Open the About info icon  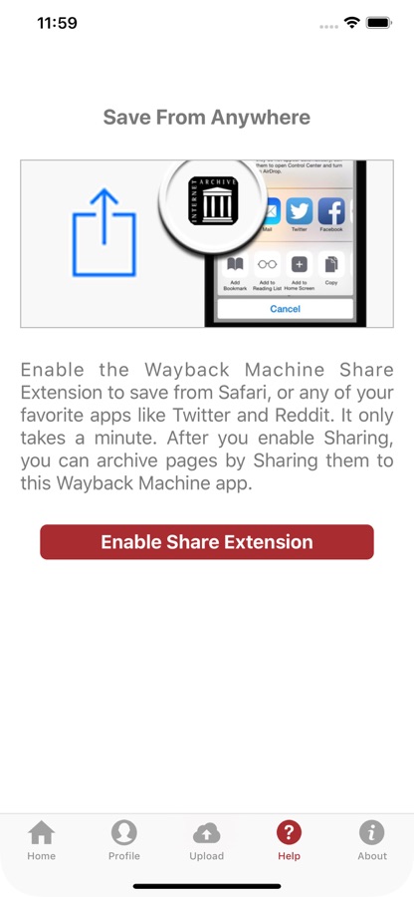(372, 833)
